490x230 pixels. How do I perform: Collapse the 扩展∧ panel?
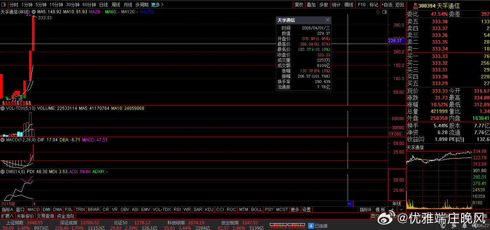[7, 216]
